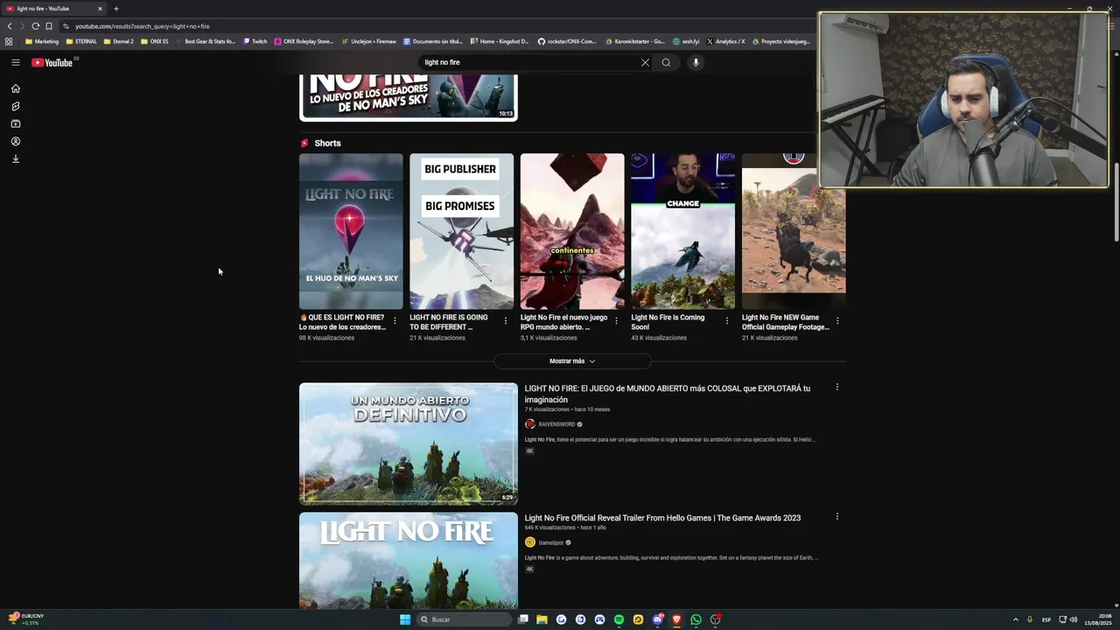
Task: Open options for 'NEW Game Official Gameplay' short
Action: click(x=837, y=321)
